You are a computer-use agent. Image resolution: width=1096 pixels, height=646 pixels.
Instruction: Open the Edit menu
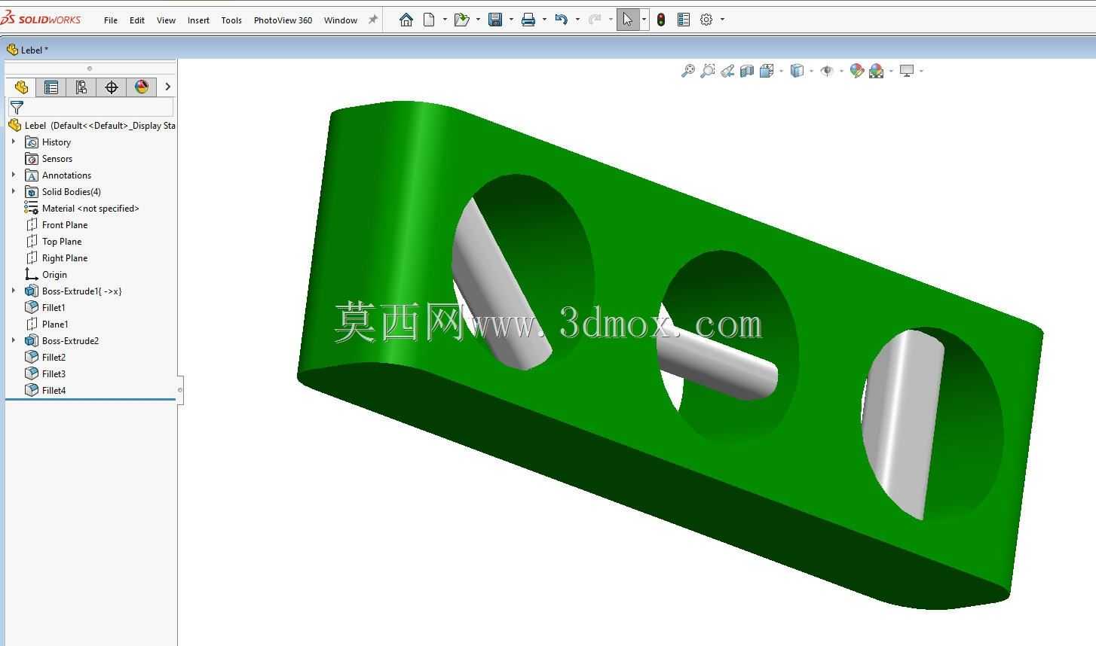(x=137, y=20)
